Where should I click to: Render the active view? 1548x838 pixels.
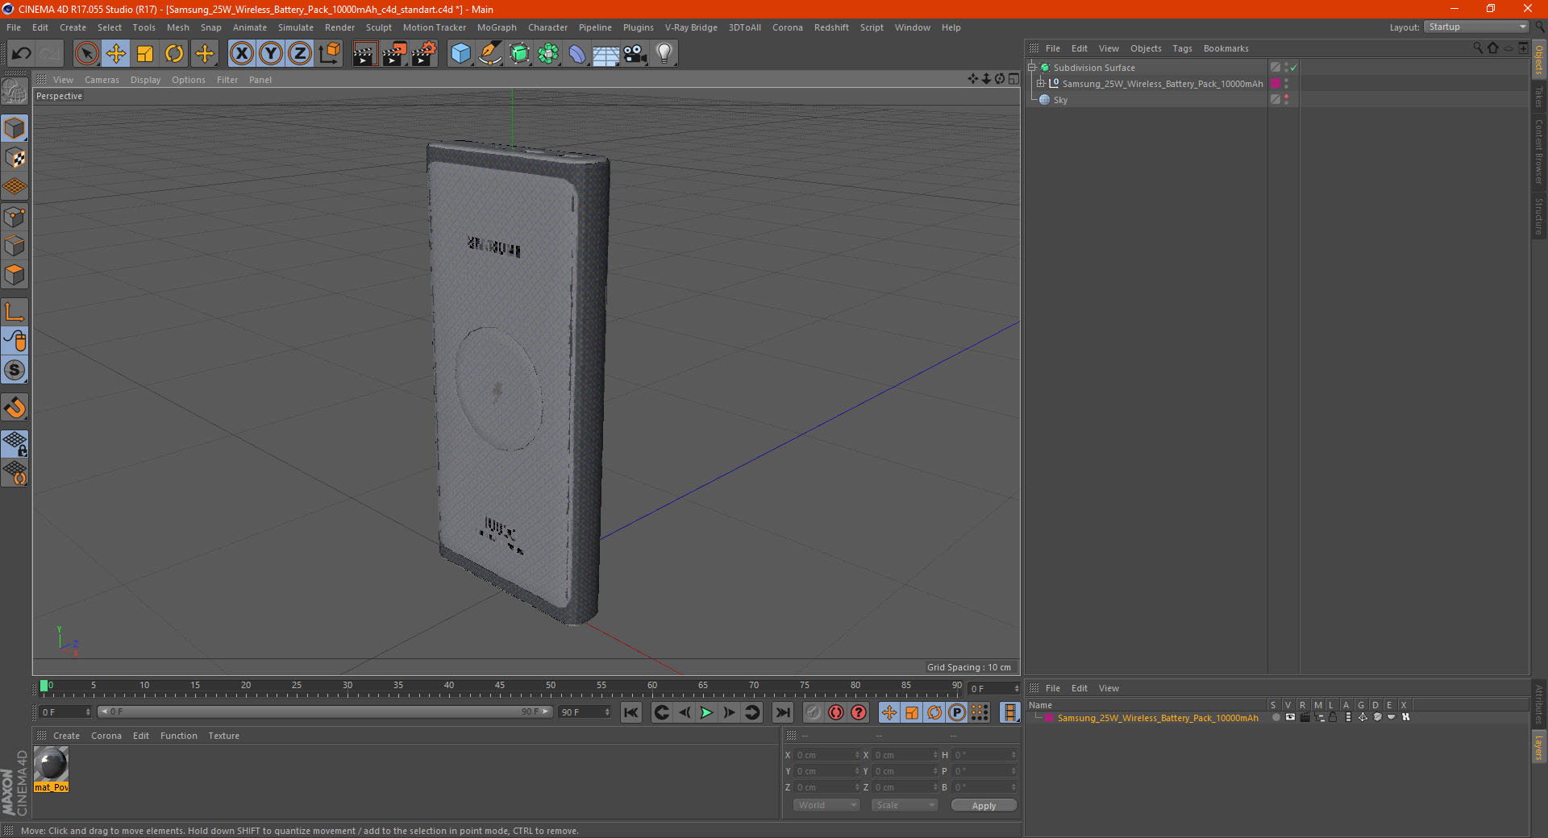click(364, 54)
